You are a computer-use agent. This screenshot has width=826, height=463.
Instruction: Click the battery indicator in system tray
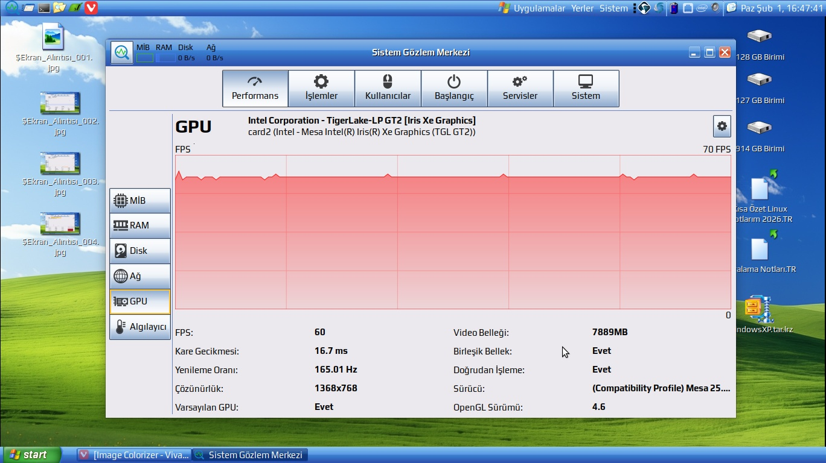pyautogui.click(x=674, y=8)
